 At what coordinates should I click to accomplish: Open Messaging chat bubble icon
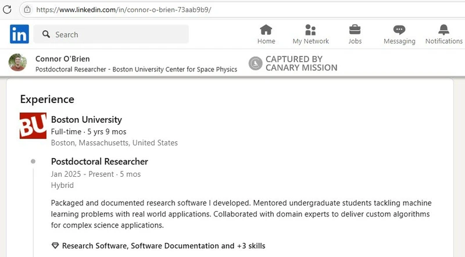(x=399, y=30)
